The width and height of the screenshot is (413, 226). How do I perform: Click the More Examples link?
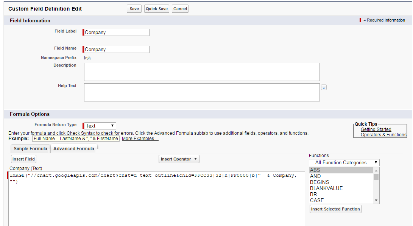140,138
